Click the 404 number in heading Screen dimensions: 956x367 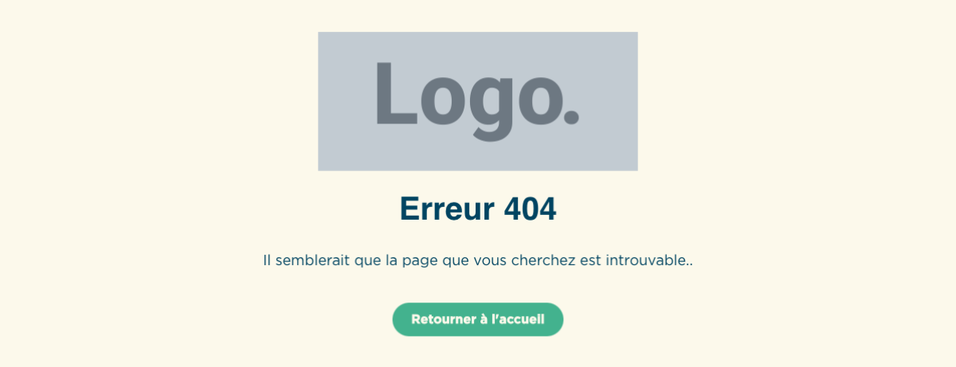[x=530, y=209]
